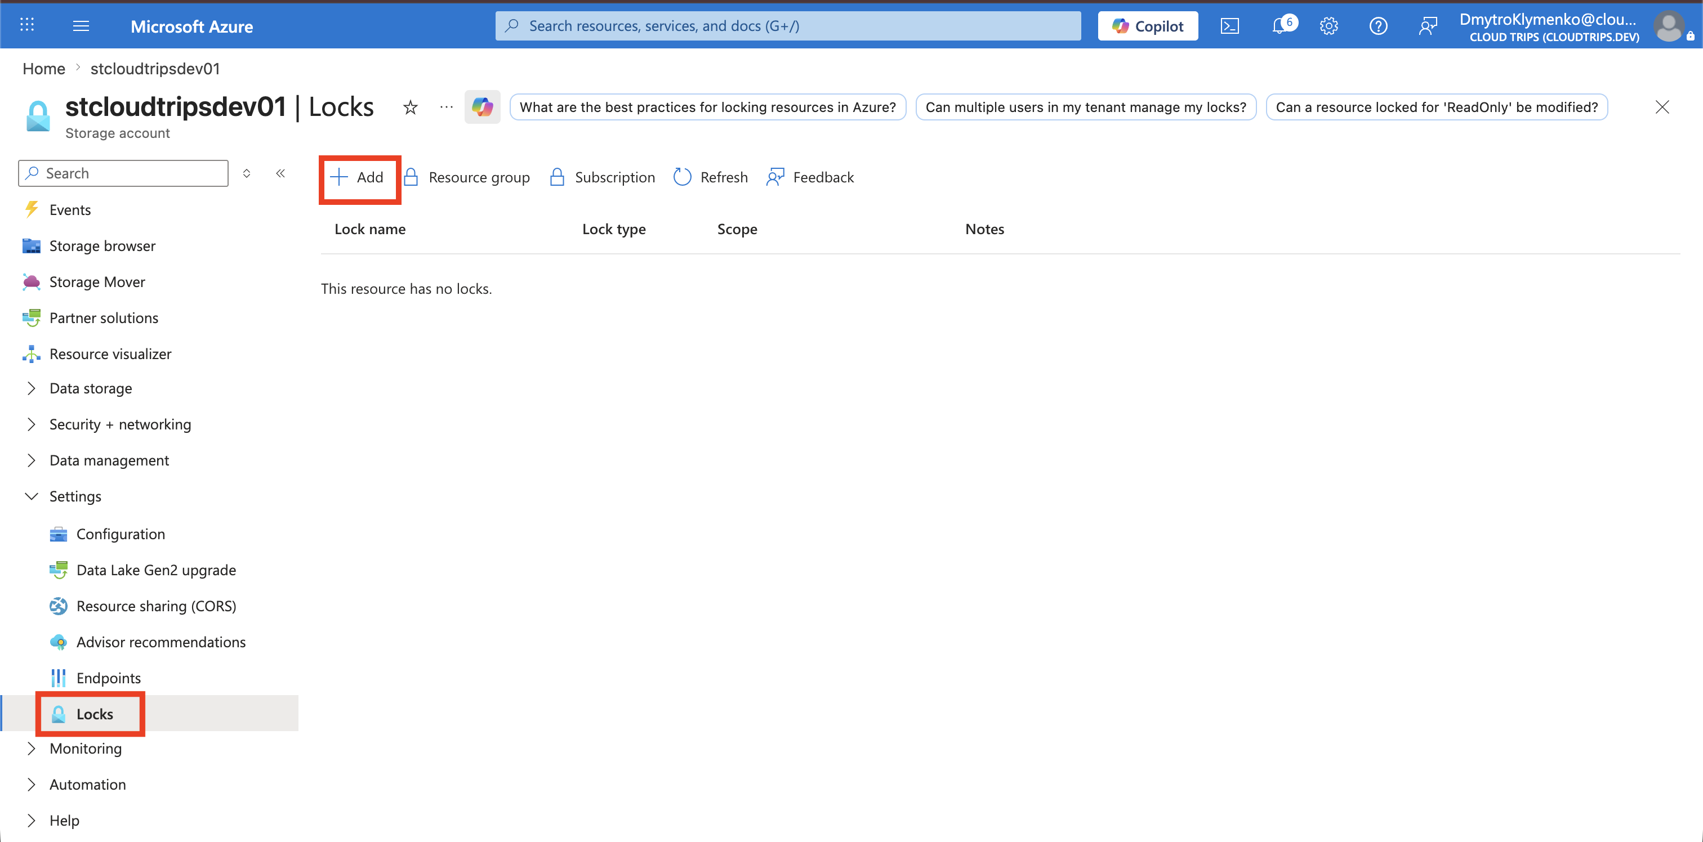
Task: Open Partner solutions
Action: 104,318
